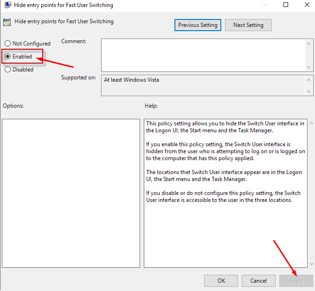Confirm changes with the OK button
The width and height of the screenshot is (315, 291).
pos(221,281)
